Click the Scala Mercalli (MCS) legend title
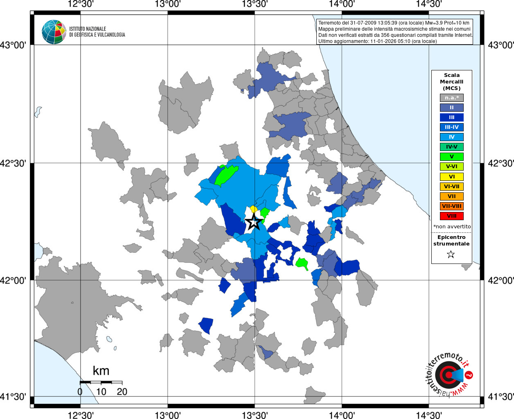Screen dimensions: 514x419 tap(451, 81)
